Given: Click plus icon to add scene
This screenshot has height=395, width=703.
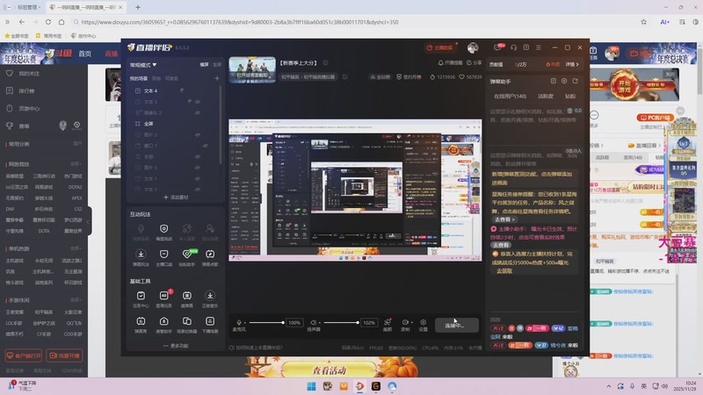Looking at the screenshot, I should pos(217,78).
